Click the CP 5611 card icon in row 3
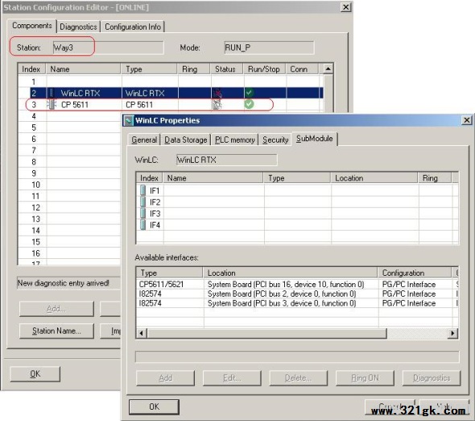The width and height of the screenshot is (475, 421). [52, 105]
